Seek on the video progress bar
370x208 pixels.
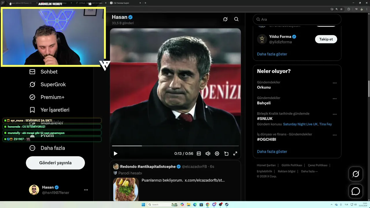[x=175, y=146]
